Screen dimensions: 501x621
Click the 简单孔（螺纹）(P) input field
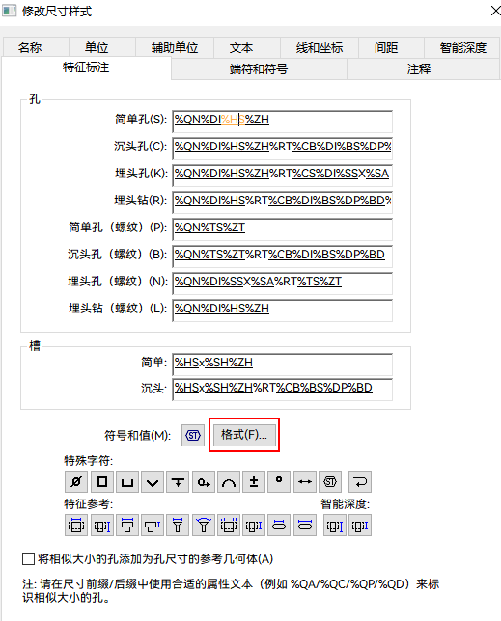[283, 229]
